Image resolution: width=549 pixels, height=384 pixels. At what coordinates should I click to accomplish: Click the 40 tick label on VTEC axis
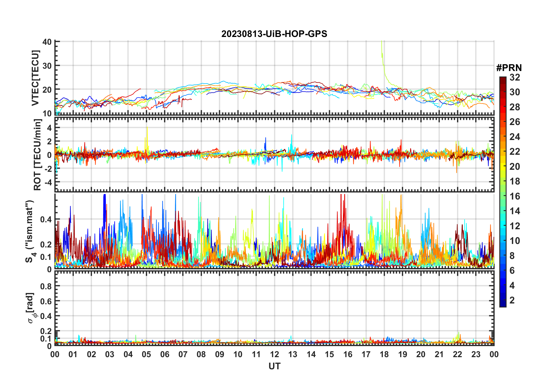(47, 42)
